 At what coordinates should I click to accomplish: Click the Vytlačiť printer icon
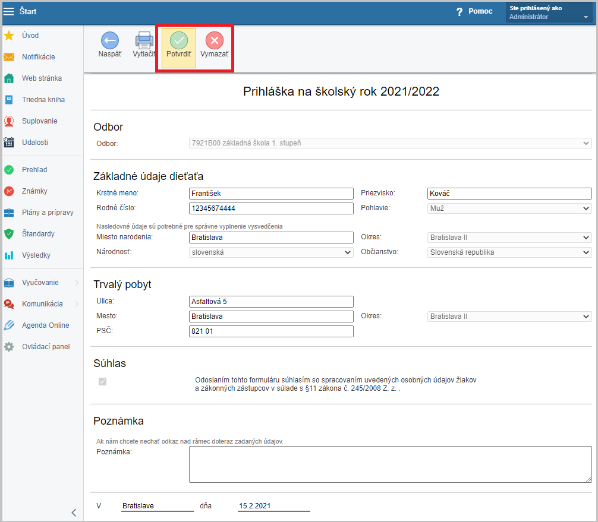[x=144, y=40]
